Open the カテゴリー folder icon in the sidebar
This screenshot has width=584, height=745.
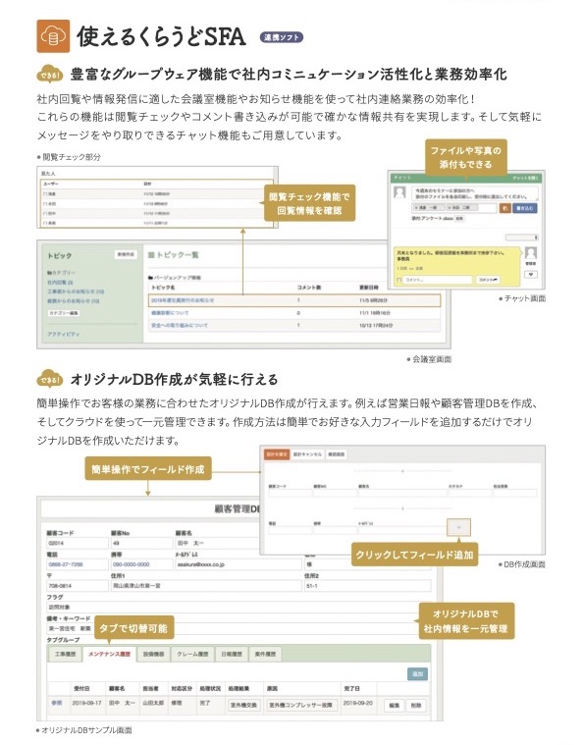[x=49, y=273]
